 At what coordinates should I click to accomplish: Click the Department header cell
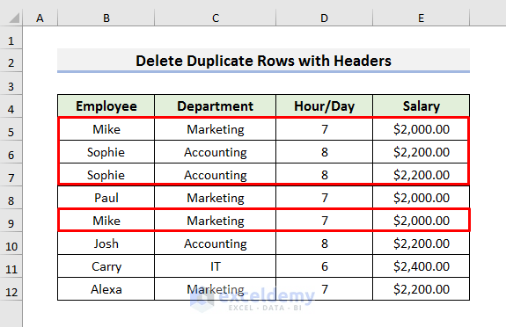tap(216, 105)
